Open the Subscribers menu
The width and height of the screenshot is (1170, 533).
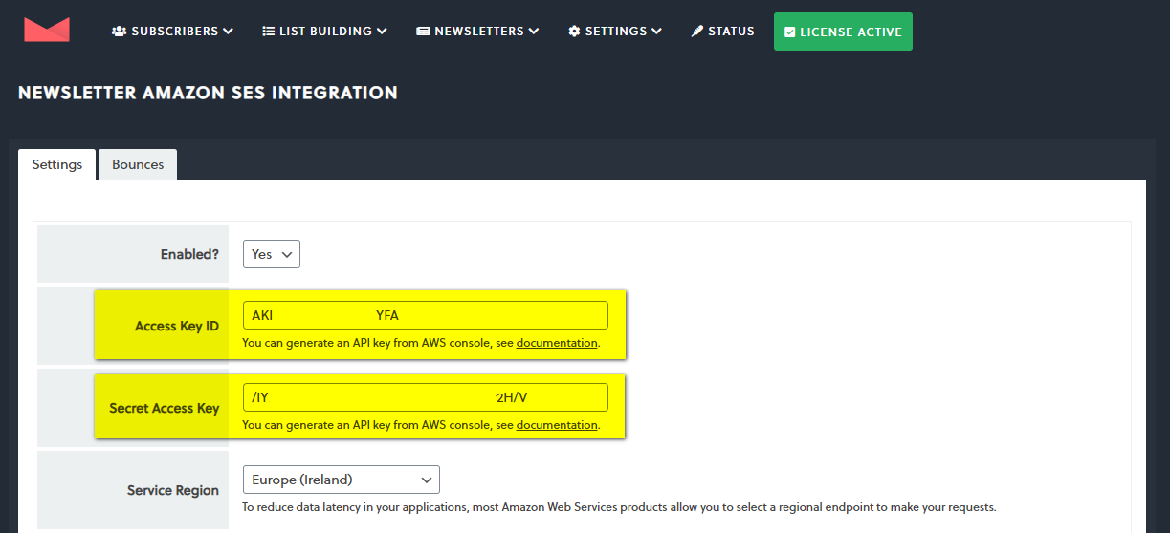[172, 32]
